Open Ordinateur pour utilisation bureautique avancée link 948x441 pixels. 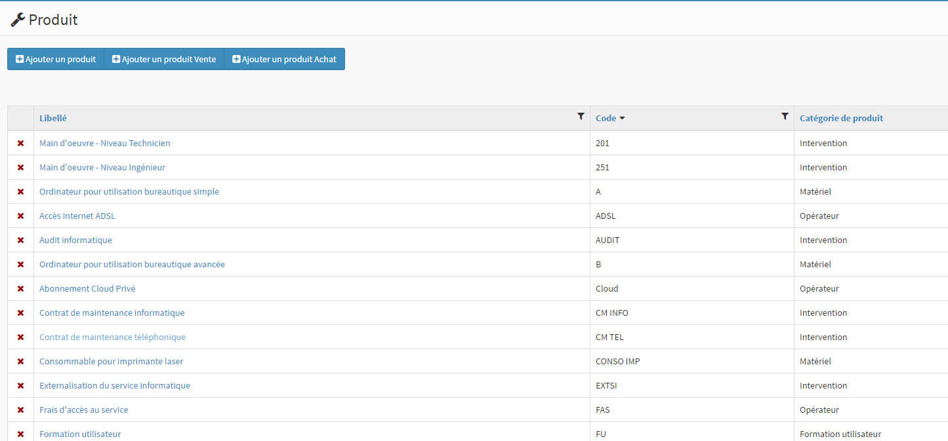click(132, 264)
